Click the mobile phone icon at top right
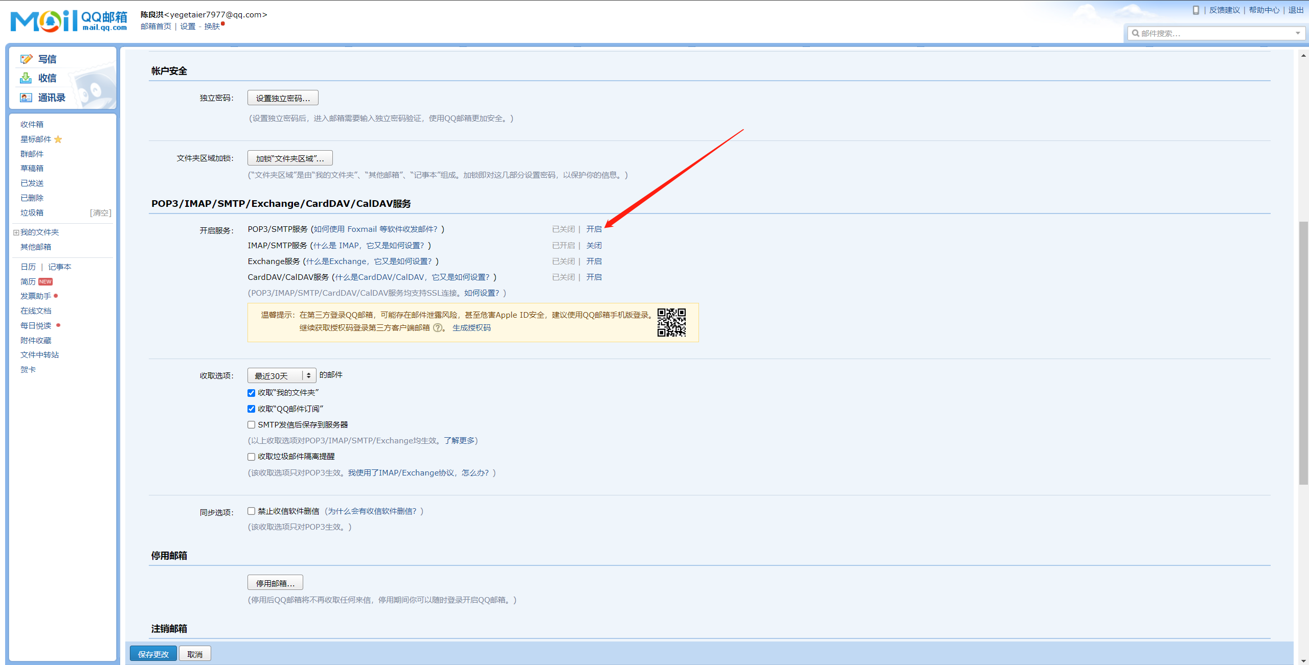Image resolution: width=1309 pixels, height=665 pixels. (x=1195, y=10)
